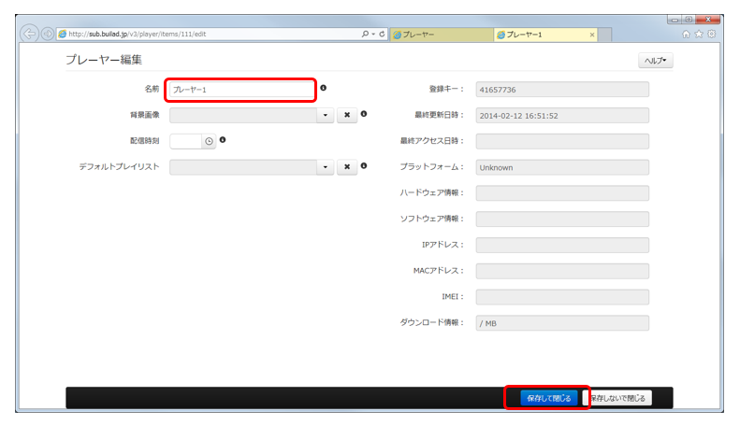The width and height of the screenshot is (740, 425).
Task: Expand the デフォルトプレイリスト dropdown arrow
Action: (326, 167)
